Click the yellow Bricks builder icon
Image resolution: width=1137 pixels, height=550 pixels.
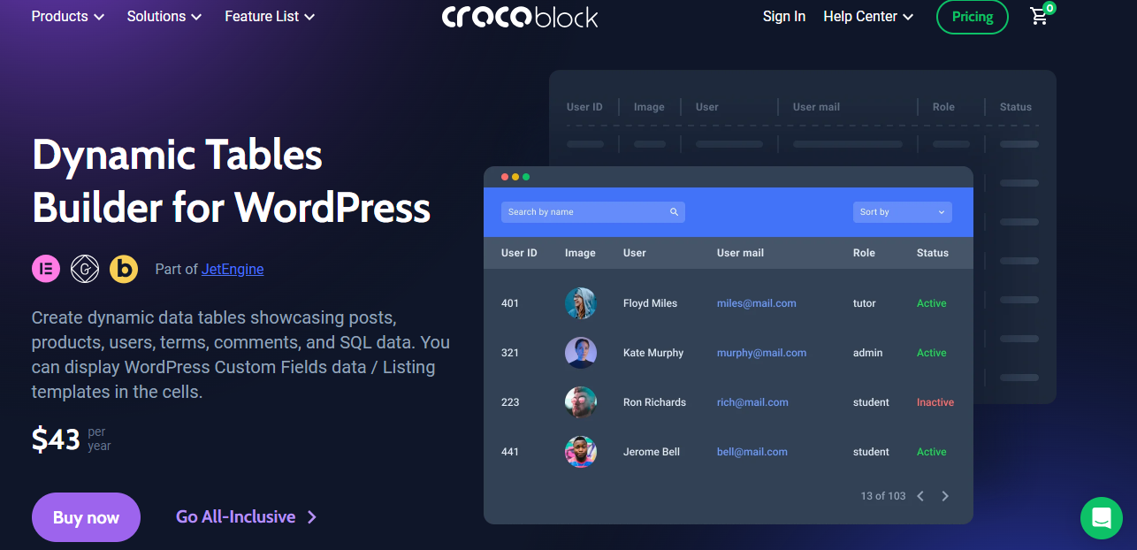124,269
